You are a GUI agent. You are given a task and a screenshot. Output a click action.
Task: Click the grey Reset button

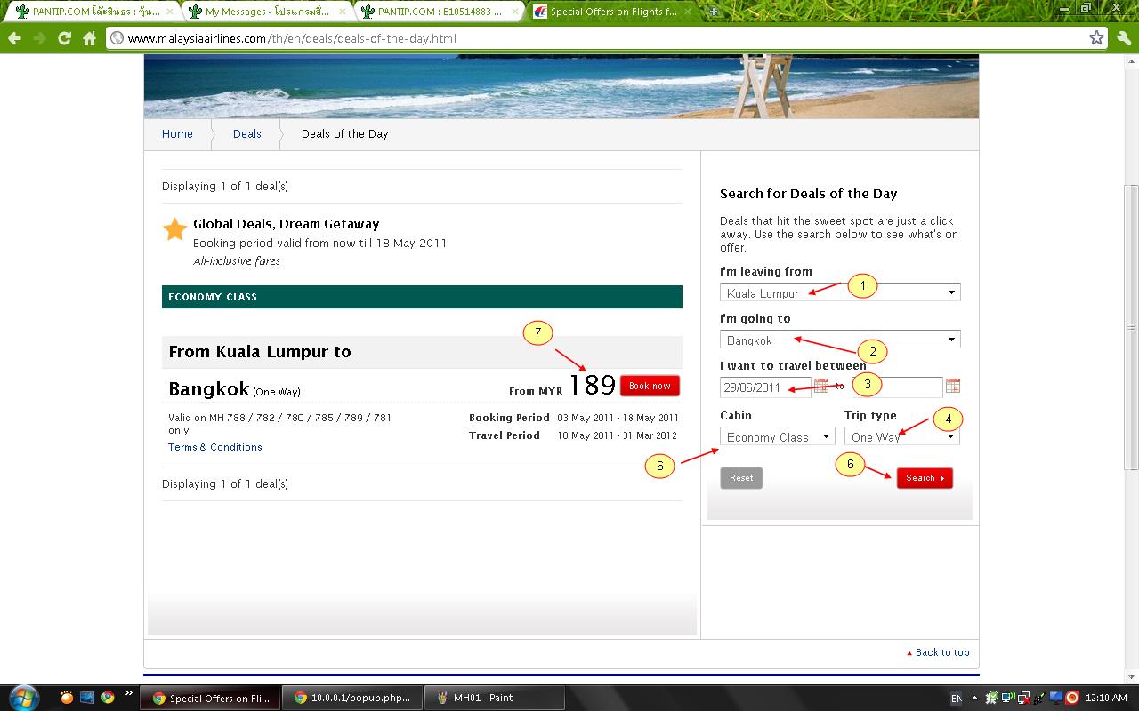click(741, 478)
